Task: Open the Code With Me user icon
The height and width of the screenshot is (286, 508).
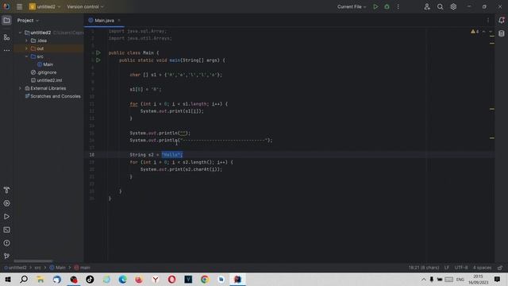Action: coord(427,6)
